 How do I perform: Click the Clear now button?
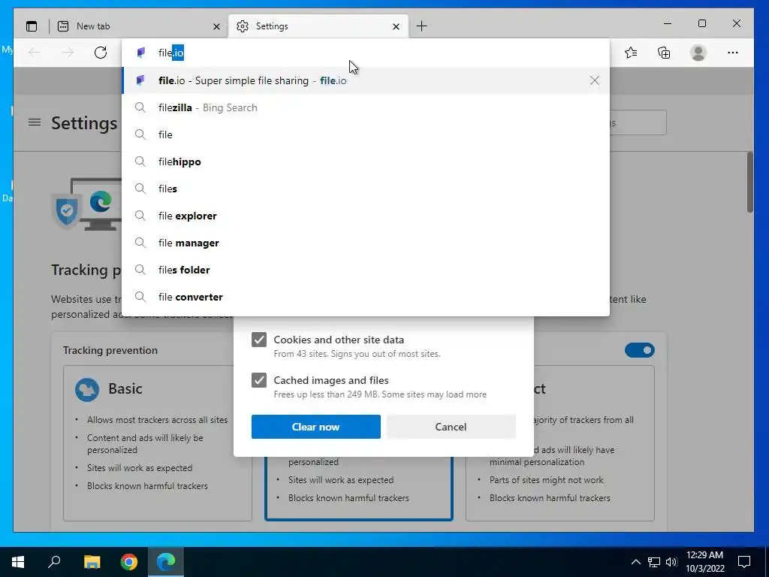316,427
